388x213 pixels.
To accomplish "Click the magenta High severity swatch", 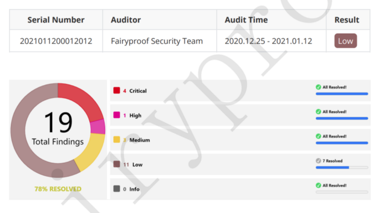I will point(116,115).
